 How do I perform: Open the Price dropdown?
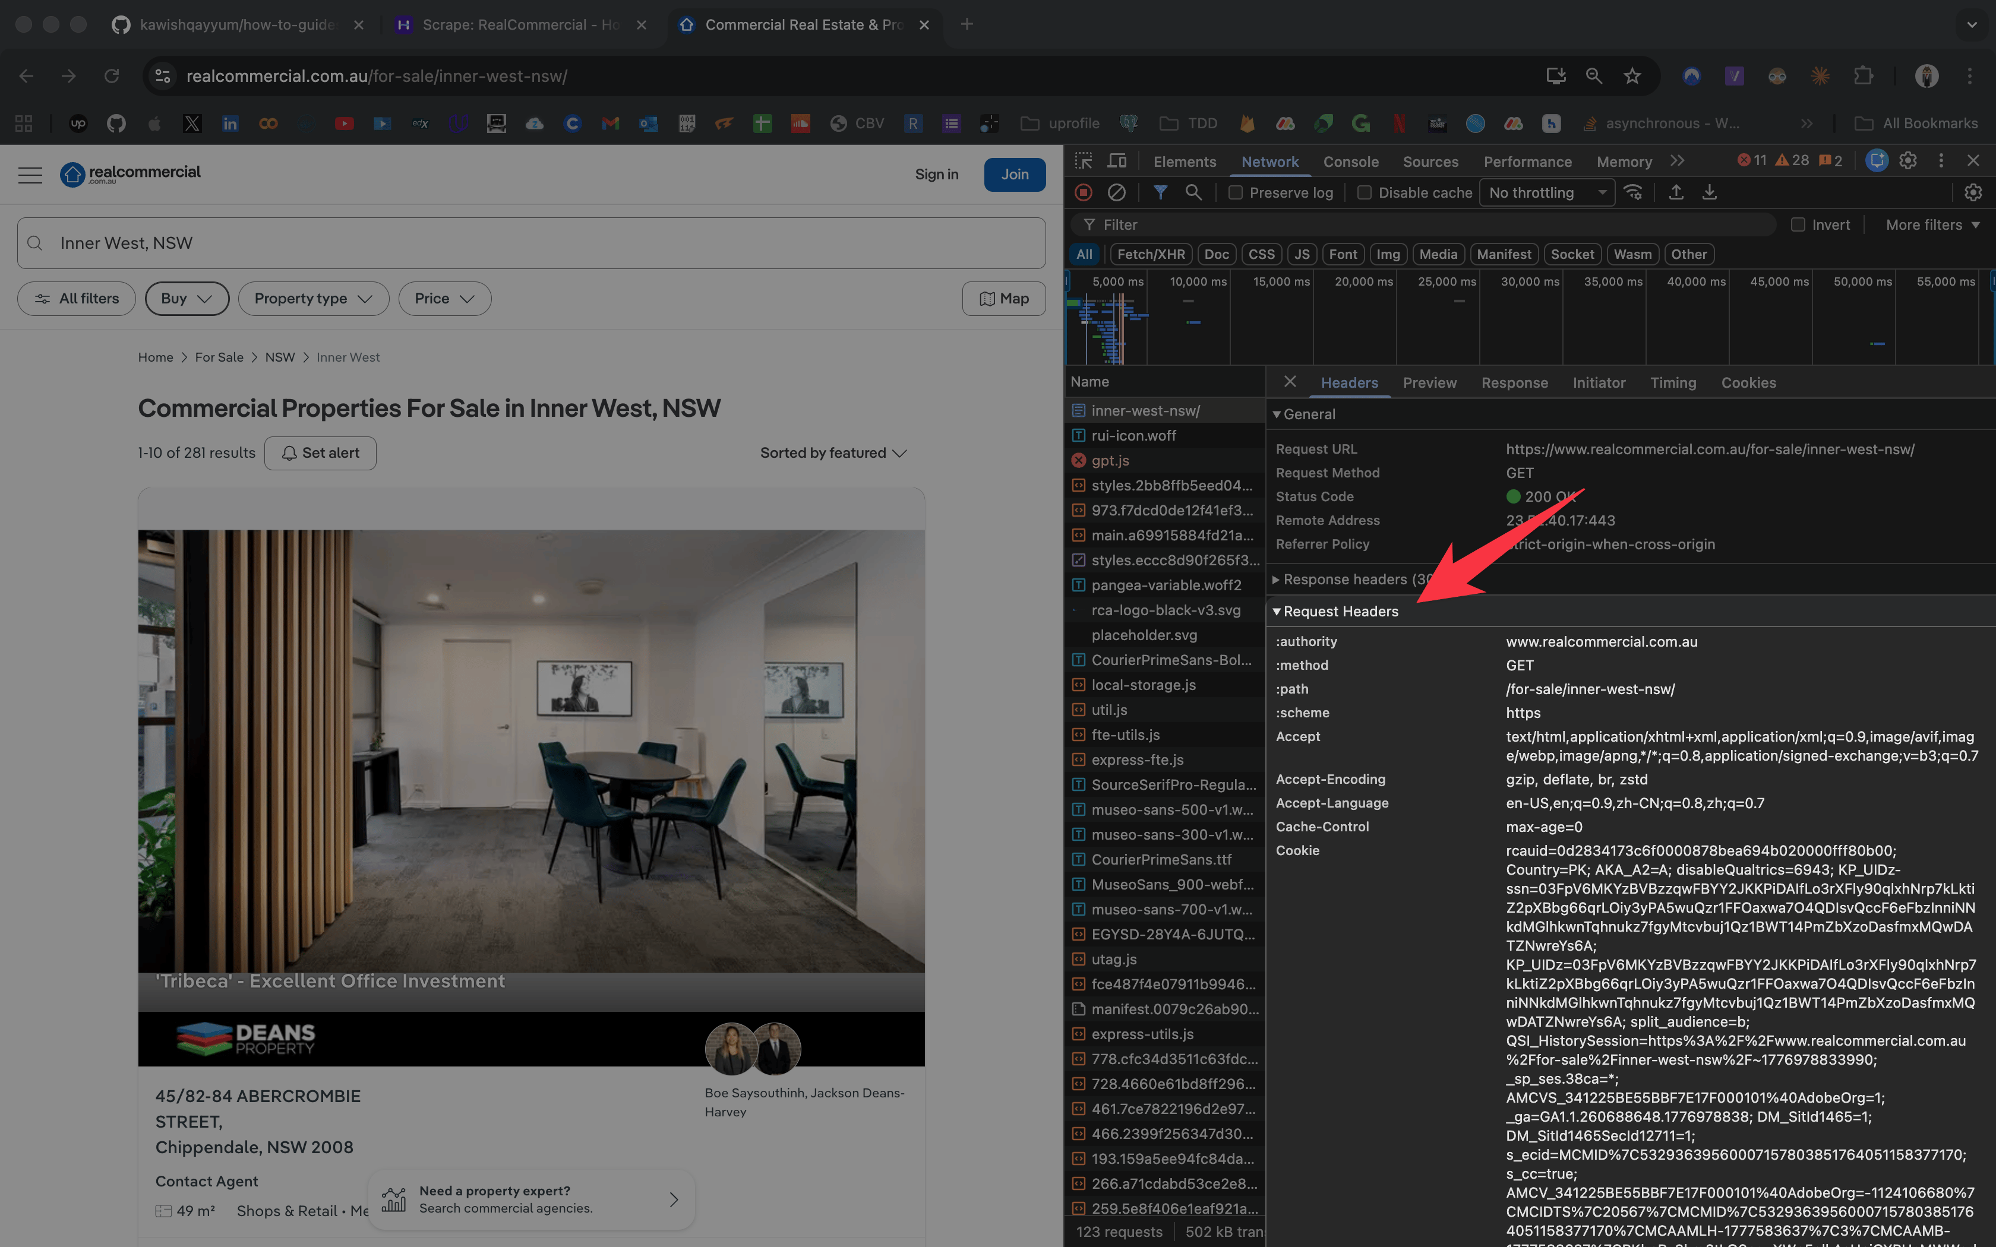click(444, 299)
